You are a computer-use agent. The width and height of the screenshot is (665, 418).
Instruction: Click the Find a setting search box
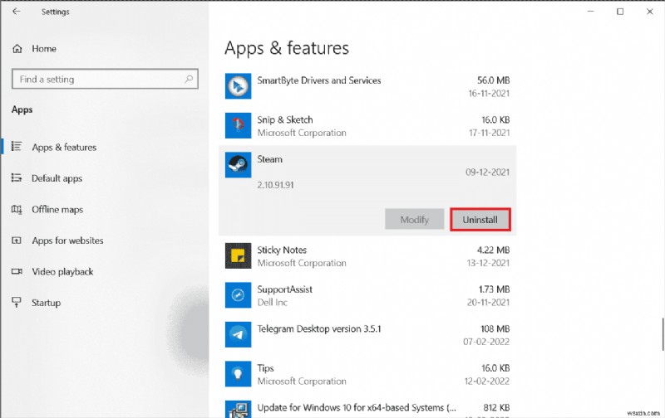[105, 79]
